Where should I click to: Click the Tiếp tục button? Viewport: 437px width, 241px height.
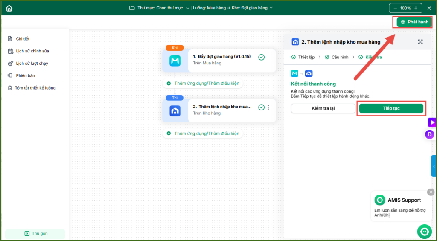[x=391, y=108]
